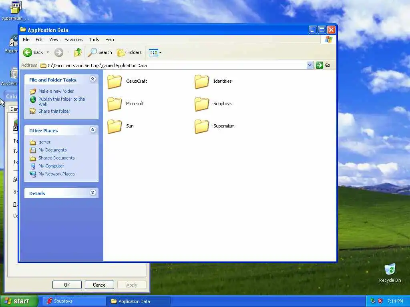This screenshot has height=307, width=410.
Task: Open the Favorites menu
Action: (74, 40)
